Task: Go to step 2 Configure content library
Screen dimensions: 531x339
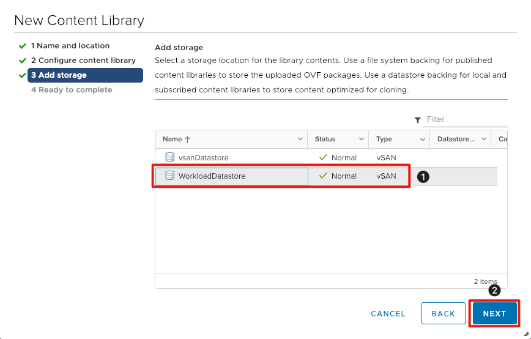Action: (83, 61)
